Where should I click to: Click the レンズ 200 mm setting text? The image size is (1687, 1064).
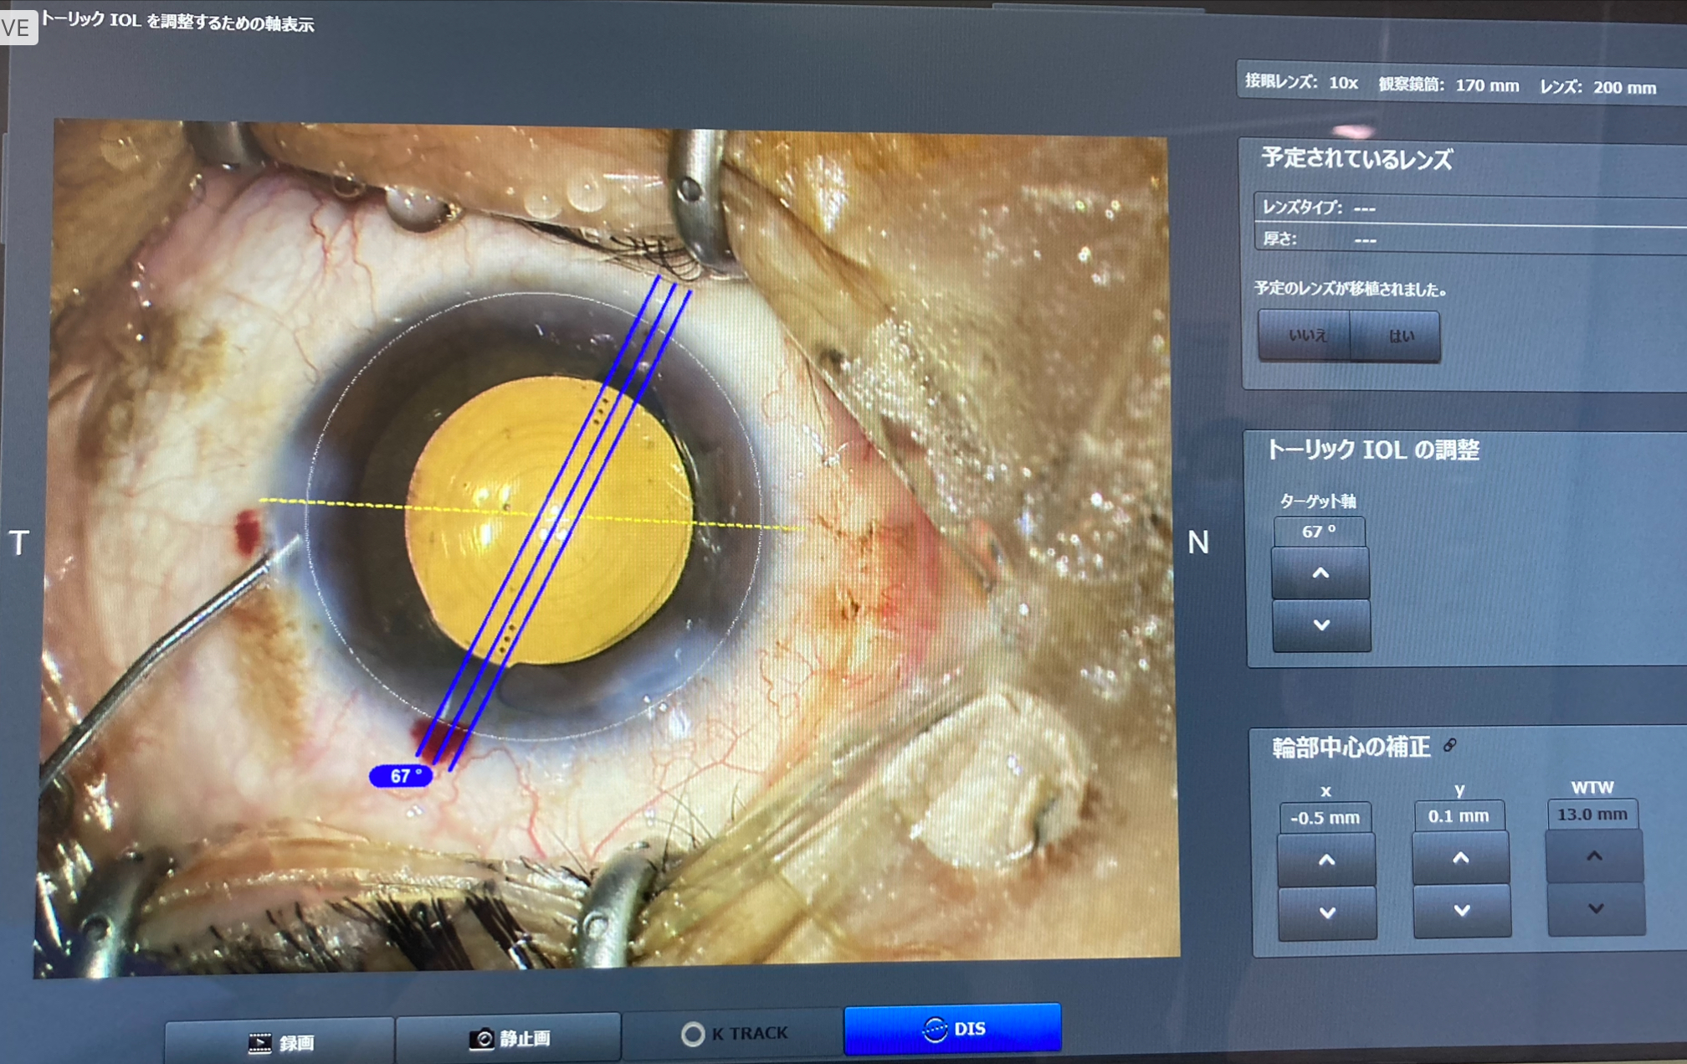click(1597, 87)
